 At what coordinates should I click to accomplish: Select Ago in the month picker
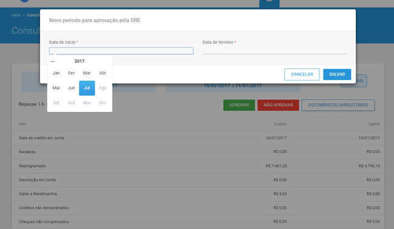pyautogui.click(x=102, y=88)
